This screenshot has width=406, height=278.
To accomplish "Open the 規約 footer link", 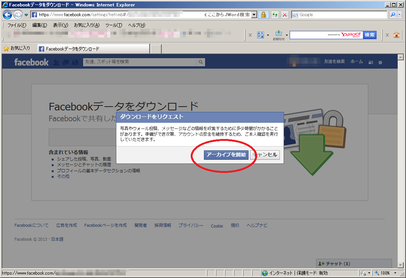I will click(235, 225).
